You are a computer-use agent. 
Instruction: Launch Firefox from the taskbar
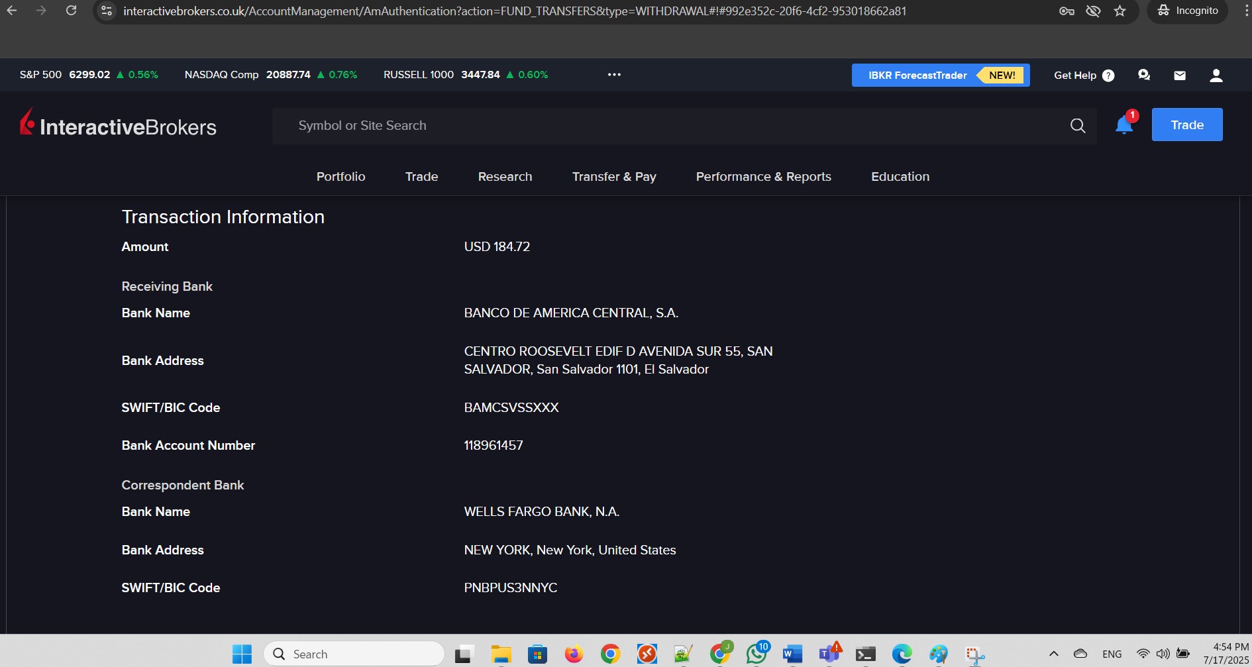[x=574, y=654]
